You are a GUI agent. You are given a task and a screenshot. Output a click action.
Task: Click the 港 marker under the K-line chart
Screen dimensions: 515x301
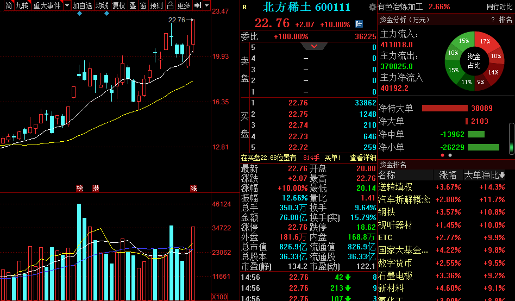96,188
